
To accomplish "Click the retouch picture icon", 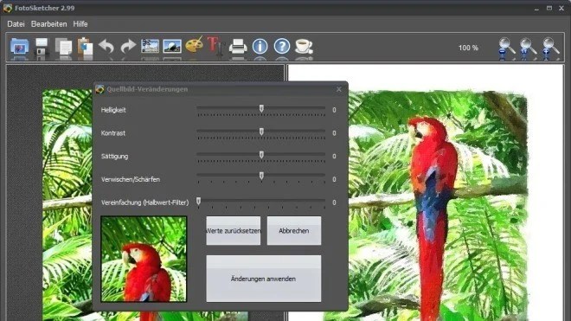I will (x=172, y=47).
